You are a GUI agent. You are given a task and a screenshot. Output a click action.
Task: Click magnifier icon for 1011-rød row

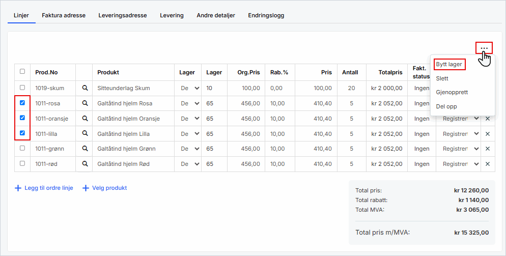click(85, 164)
